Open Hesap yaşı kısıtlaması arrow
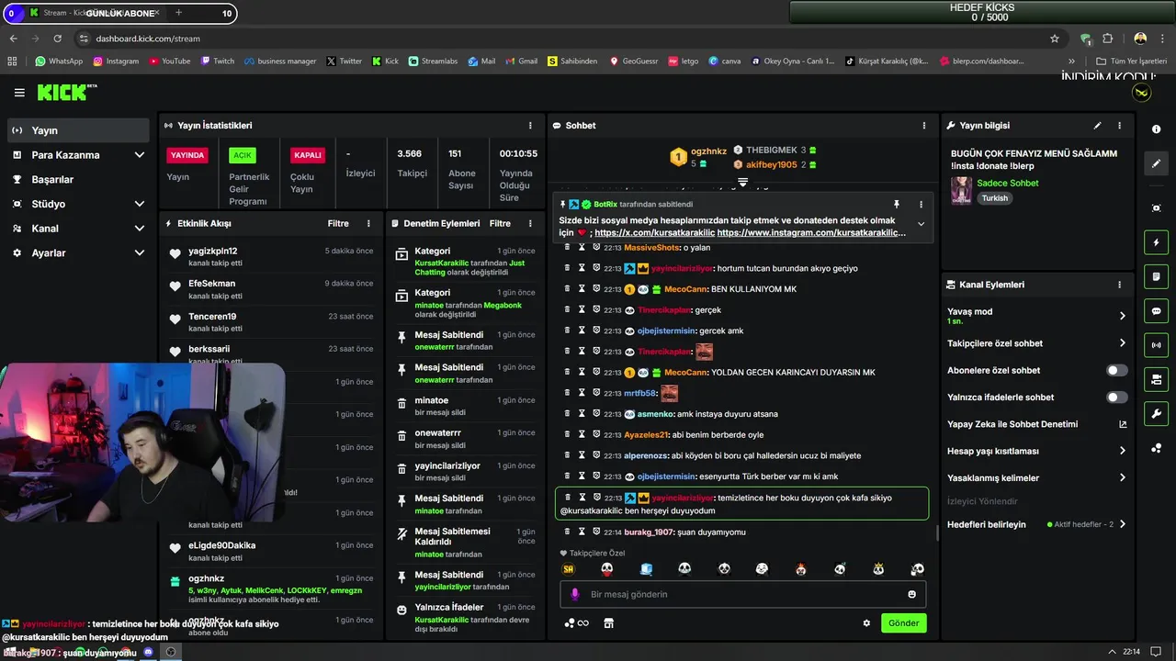 pyautogui.click(x=1122, y=451)
